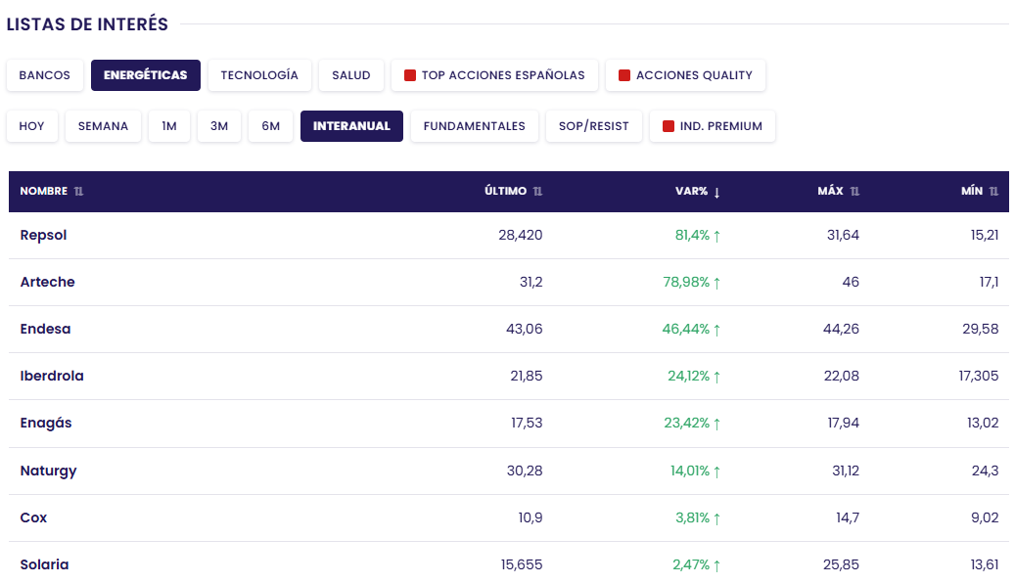Sort by ÚLTIMO column arrows icon
1015x584 pixels.
click(x=537, y=192)
